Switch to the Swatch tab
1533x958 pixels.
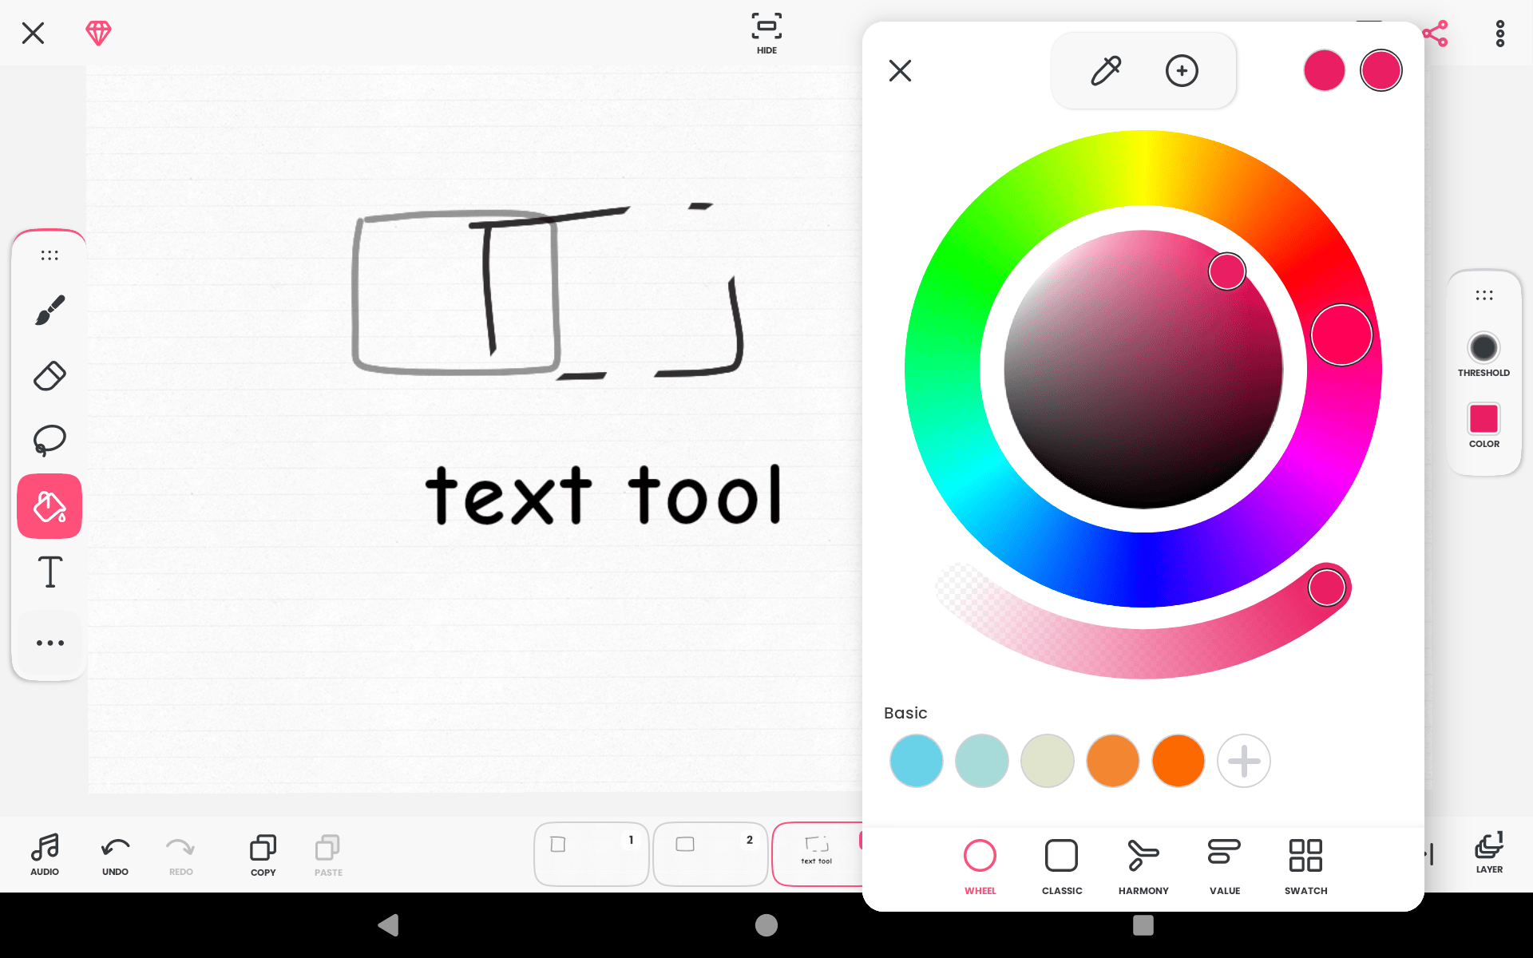pos(1305,866)
